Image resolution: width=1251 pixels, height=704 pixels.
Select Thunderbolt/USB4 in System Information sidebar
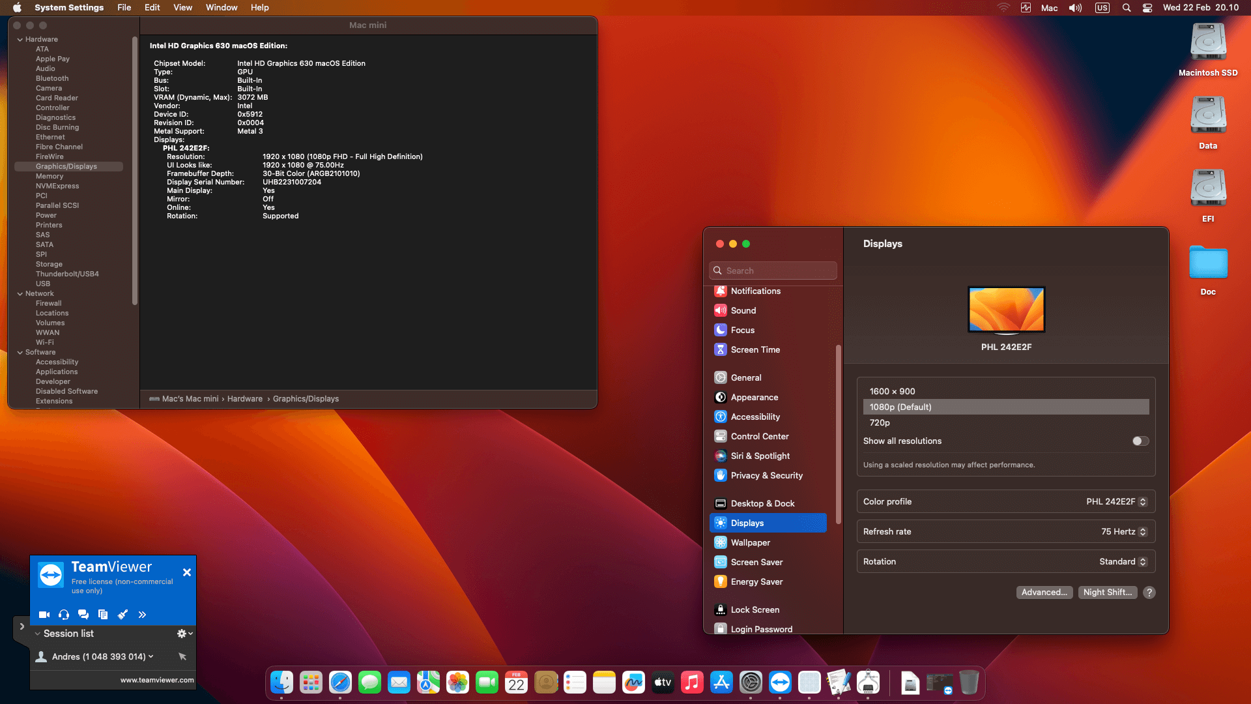pos(67,274)
